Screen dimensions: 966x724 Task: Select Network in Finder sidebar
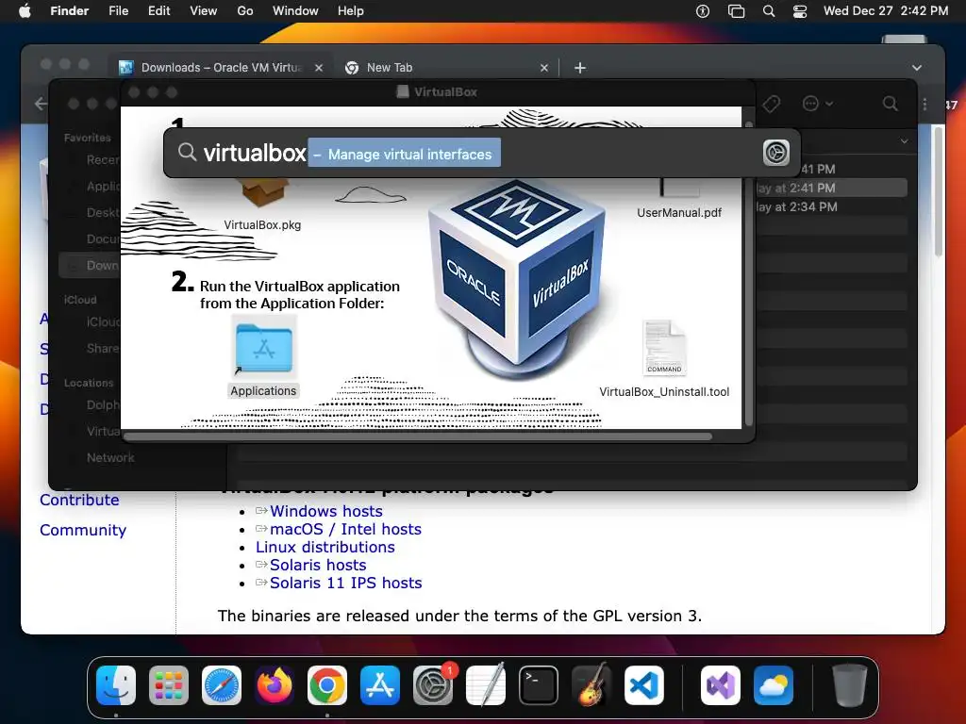point(110,457)
